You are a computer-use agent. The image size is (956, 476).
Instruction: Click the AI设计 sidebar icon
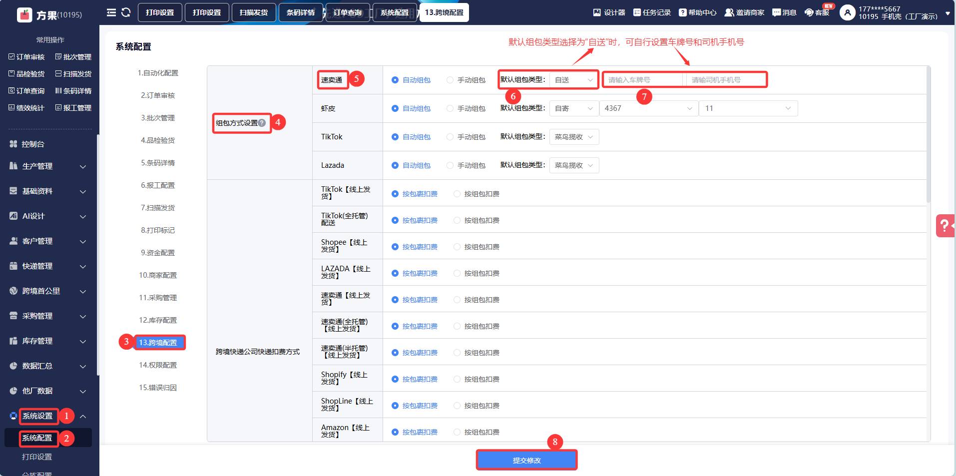[13, 216]
